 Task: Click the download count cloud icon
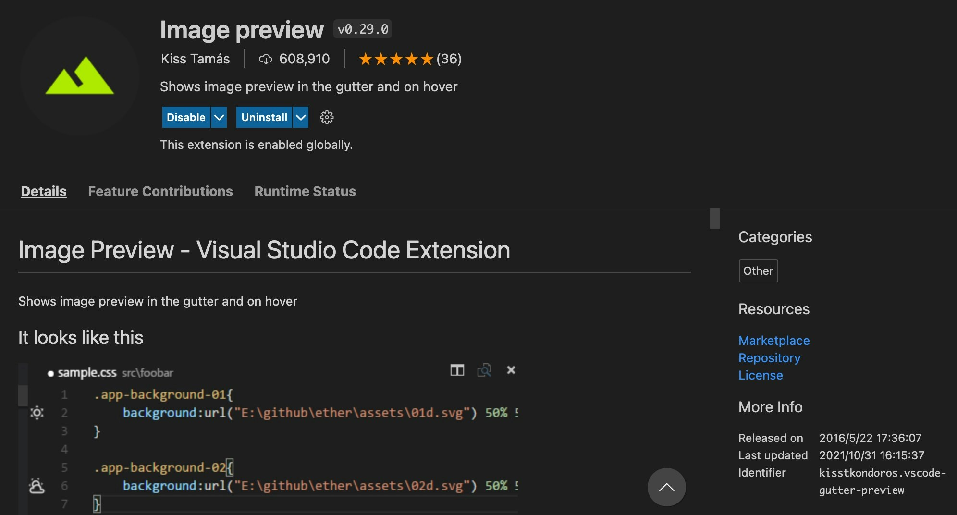tap(265, 59)
